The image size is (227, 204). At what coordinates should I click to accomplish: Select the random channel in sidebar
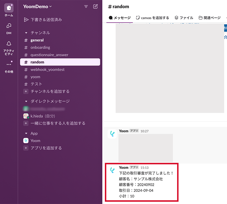[60, 62]
